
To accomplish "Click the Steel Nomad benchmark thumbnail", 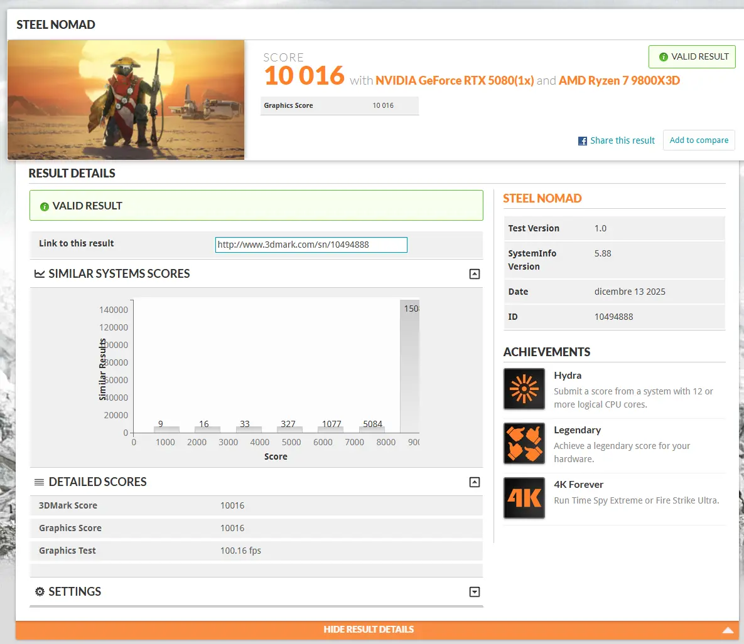I will click(126, 100).
